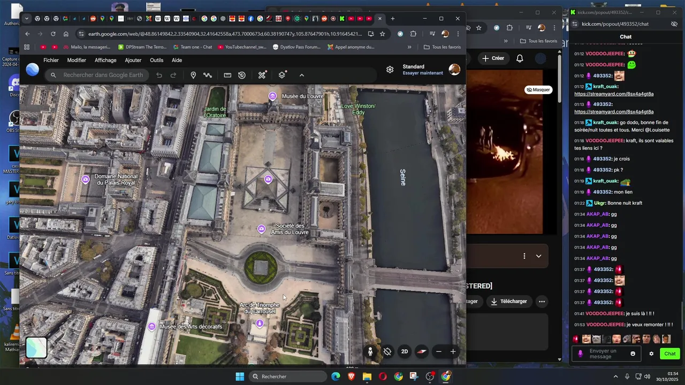Select the Musée du Louvre place marker
Viewport: 685px width, 385px height.
pos(272,96)
